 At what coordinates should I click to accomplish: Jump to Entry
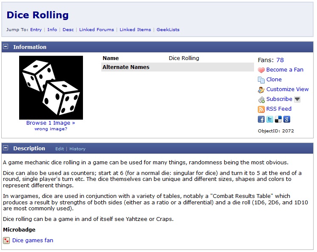point(36,29)
